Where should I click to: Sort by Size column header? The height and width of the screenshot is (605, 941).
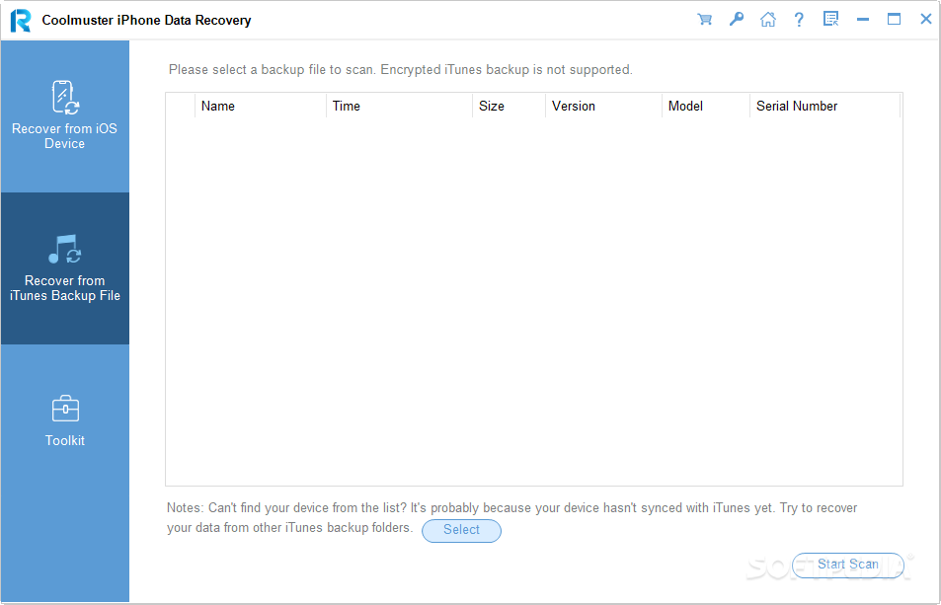pos(509,107)
